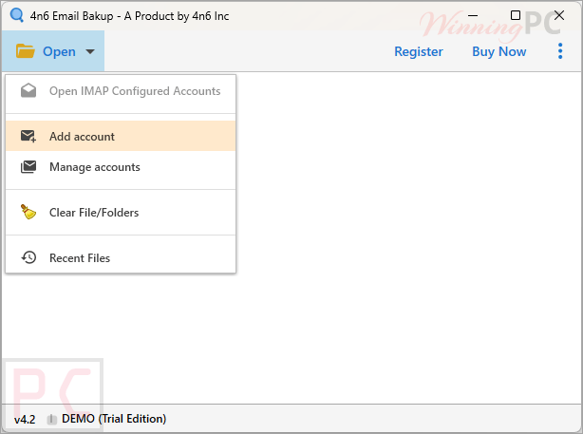583x434 pixels.
Task: Click the DEMO (Trial Edition) status text
Action: 114,419
